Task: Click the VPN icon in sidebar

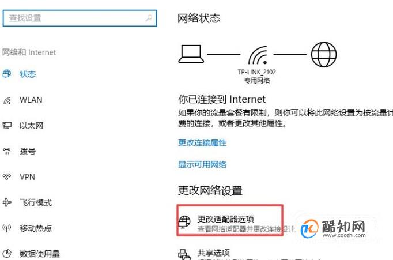Action: point(7,177)
